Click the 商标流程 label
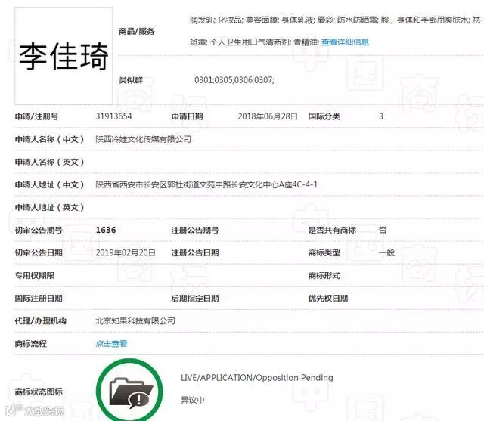The width and height of the screenshot is (484, 421). point(30,344)
